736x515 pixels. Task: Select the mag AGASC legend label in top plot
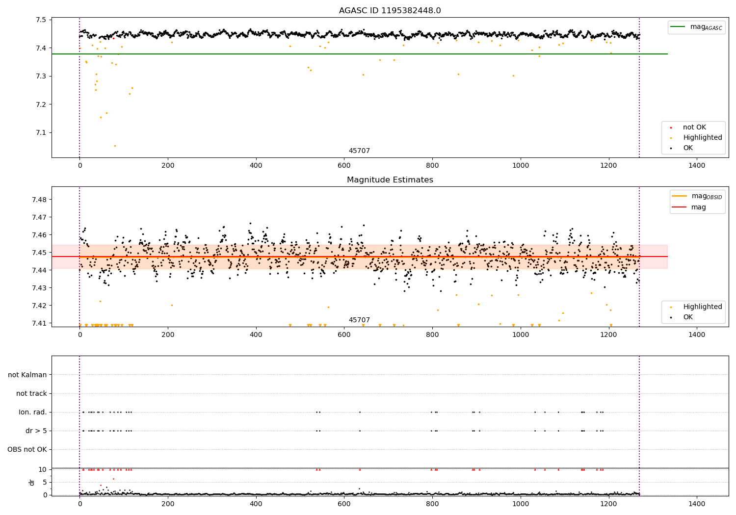706,27
